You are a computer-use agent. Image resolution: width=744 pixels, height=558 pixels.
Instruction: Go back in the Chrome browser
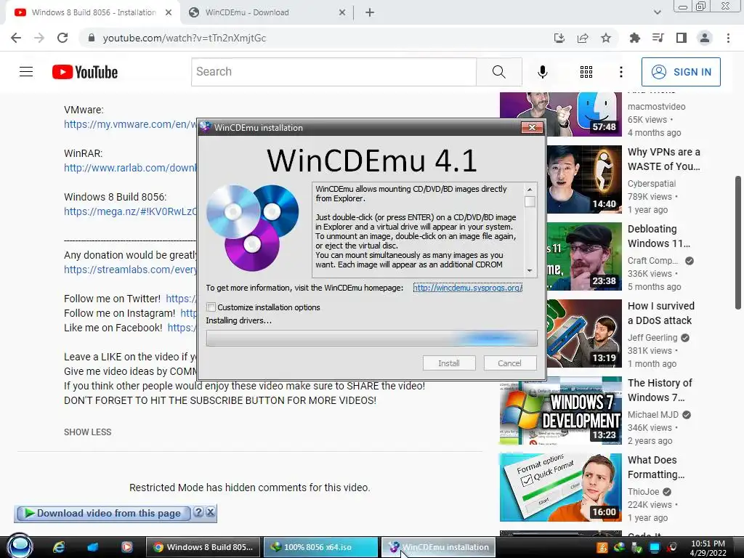(16, 38)
